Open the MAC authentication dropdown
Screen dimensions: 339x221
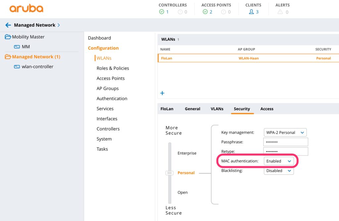pos(279,161)
